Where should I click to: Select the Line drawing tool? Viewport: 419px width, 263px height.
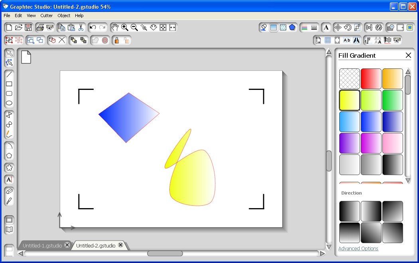click(9, 74)
